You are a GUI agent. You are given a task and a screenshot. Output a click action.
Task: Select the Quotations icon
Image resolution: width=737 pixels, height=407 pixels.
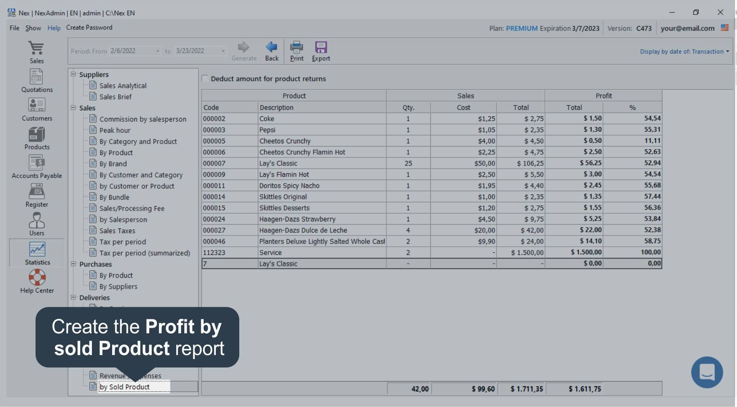pos(36,80)
